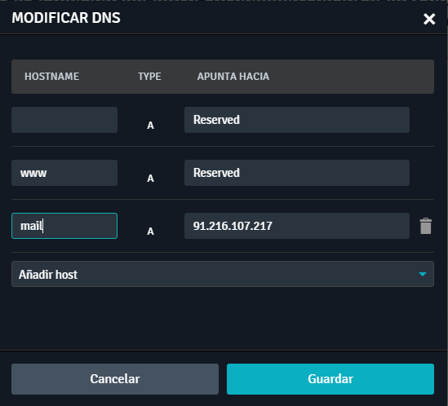Screen dimensions: 448x406
Task: Click the TYPE column header
Action: pyautogui.click(x=149, y=77)
